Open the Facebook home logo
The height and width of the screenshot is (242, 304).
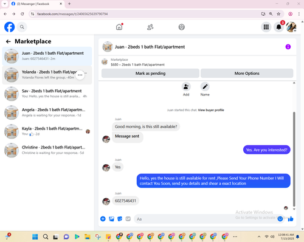pos(9,27)
